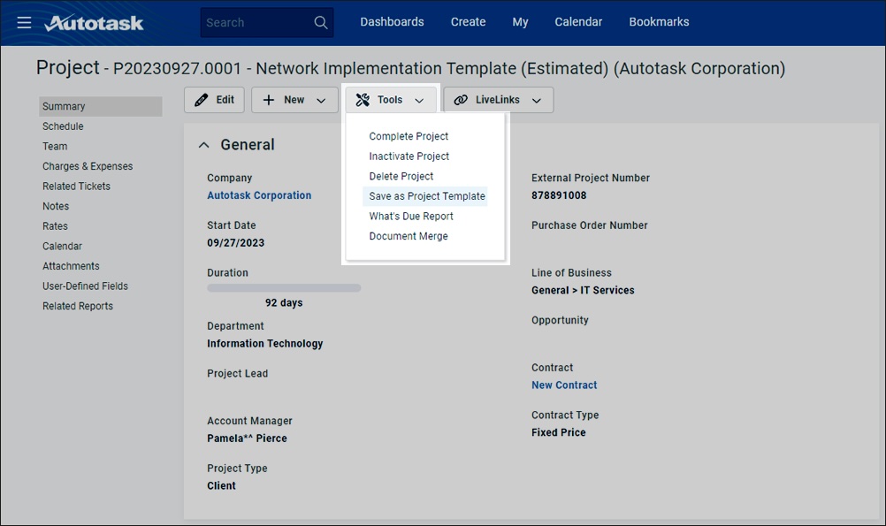The height and width of the screenshot is (526, 886).
Task: Open the Dashboards menu
Action: coord(392,22)
